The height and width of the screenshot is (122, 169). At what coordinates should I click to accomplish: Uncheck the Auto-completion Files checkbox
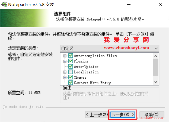point(71,56)
